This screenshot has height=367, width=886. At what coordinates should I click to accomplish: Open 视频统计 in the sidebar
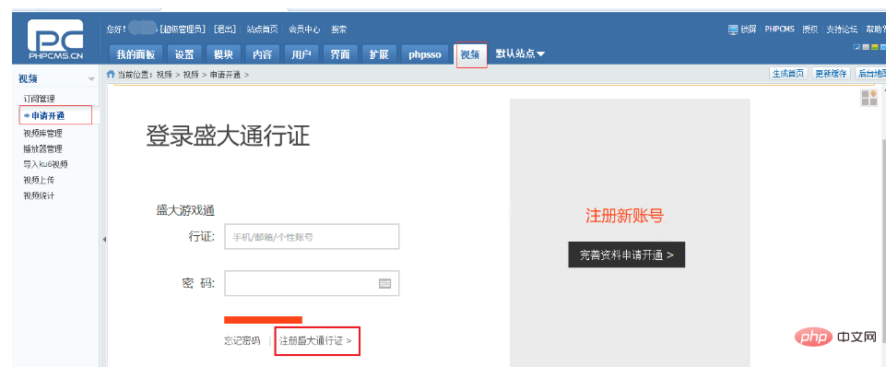pyautogui.click(x=39, y=195)
